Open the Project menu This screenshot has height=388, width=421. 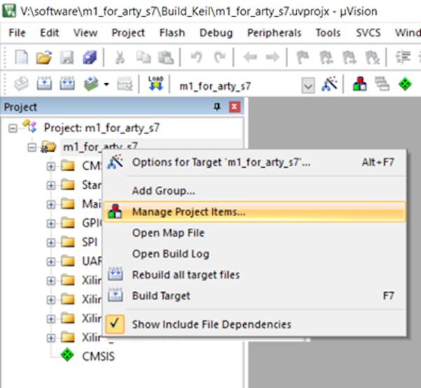128,33
